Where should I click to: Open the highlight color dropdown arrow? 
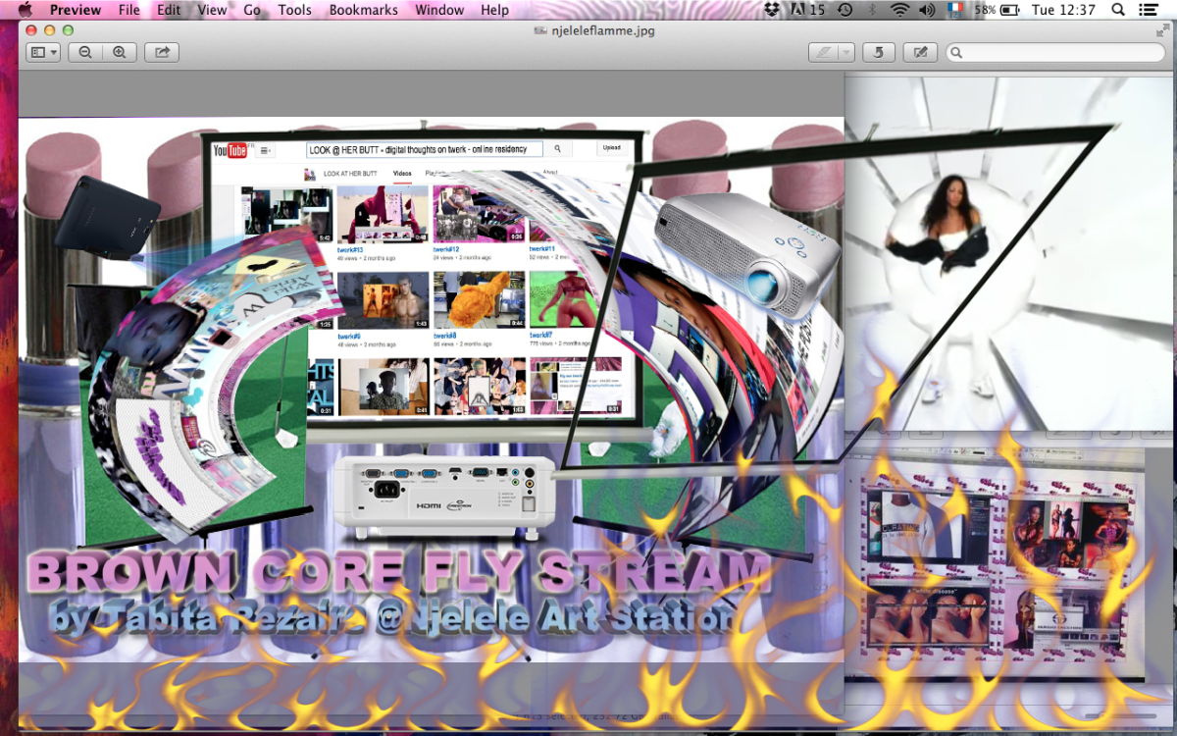[x=845, y=52]
